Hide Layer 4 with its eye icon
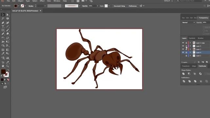210x118 pixels. [x=183, y=52]
